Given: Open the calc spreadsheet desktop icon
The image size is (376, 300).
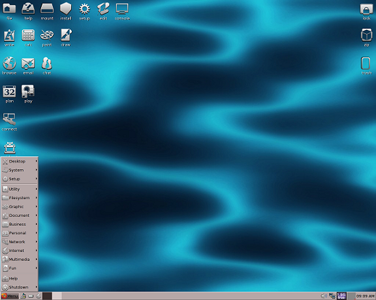Looking at the screenshot, I should click(28, 38).
